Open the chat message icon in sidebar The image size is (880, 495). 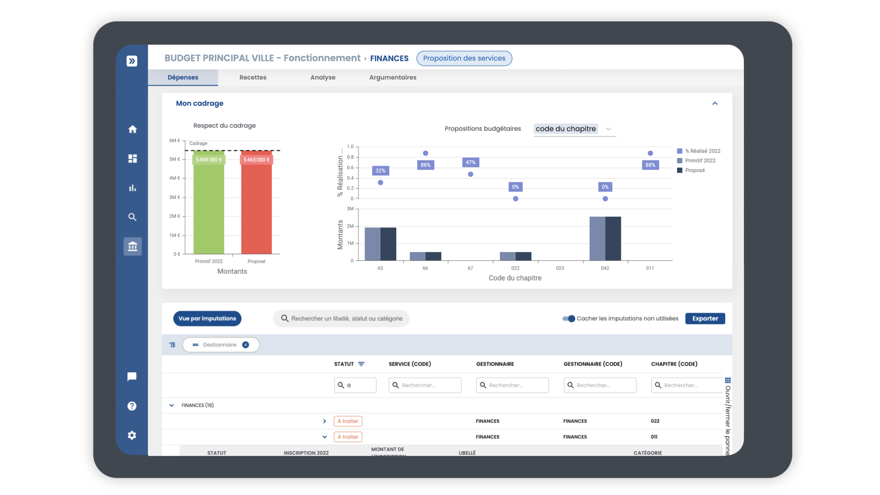132,377
